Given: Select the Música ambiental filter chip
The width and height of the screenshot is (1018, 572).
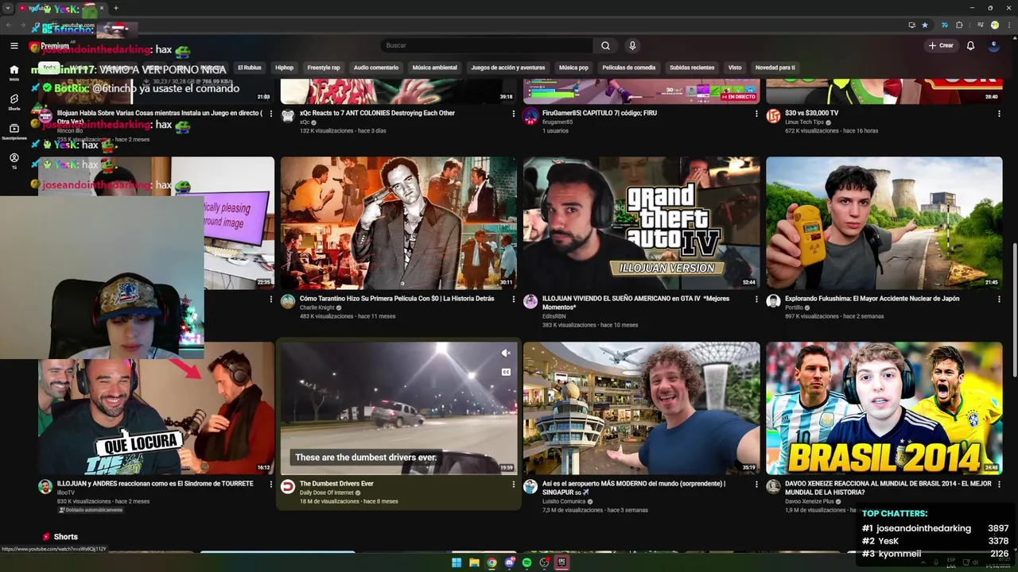Looking at the screenshot, I should click(435, 68).
